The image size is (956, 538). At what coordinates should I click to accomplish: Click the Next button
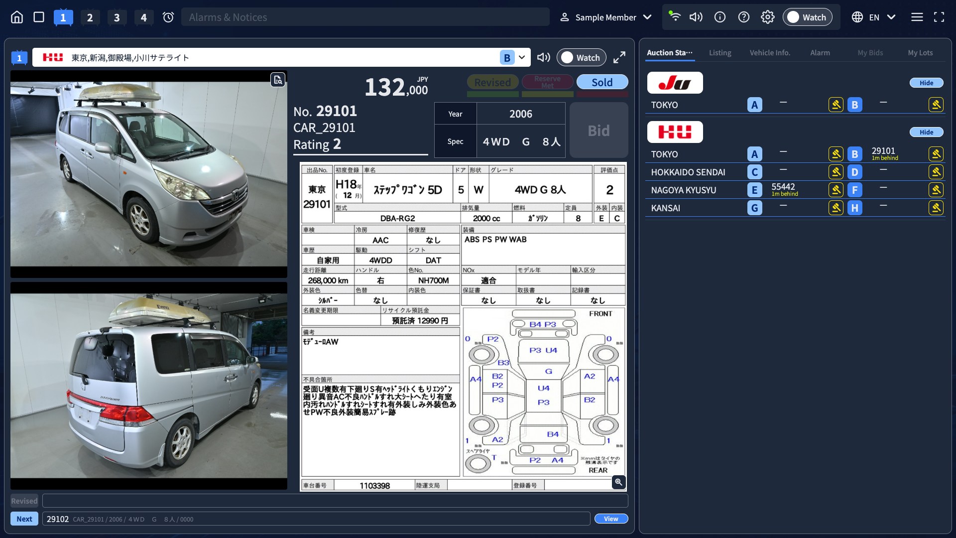pyautogui.click(x=24, y=519)
